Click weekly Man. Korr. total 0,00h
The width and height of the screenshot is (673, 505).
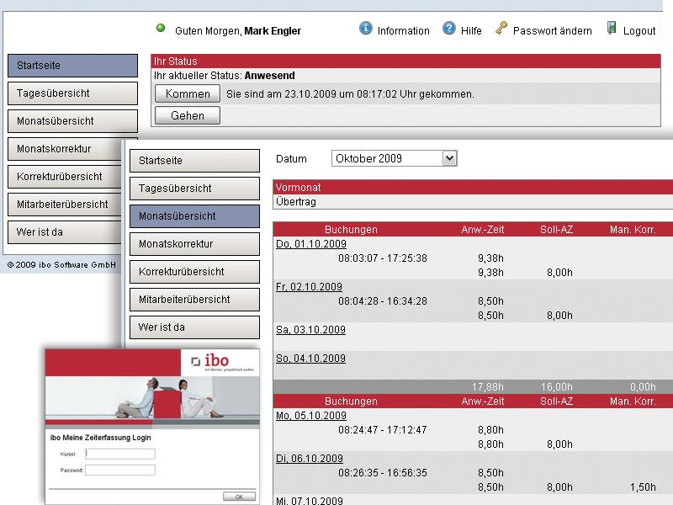(643, 387)
